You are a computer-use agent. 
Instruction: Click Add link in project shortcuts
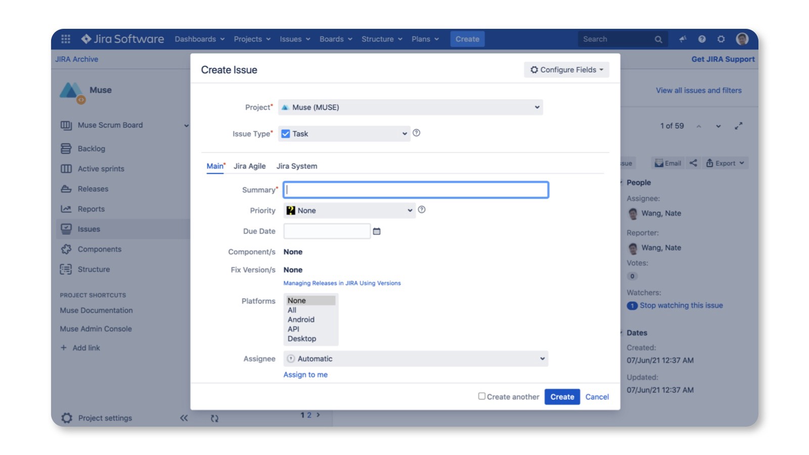coord(80,348)
